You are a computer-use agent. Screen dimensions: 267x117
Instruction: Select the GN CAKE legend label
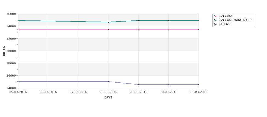pos(226,16)
